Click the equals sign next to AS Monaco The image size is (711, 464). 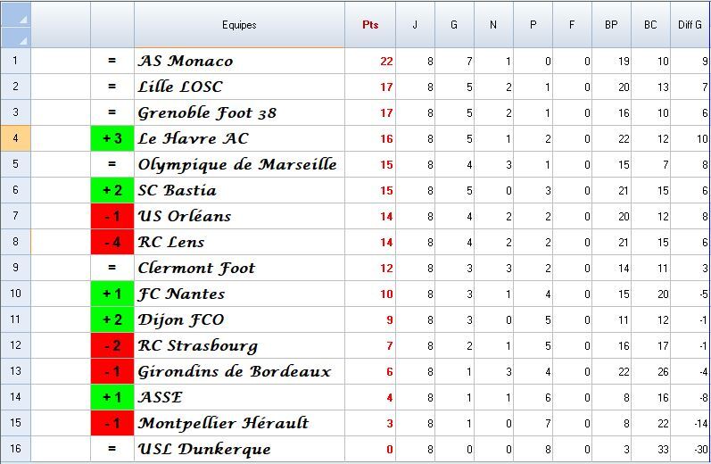tap(112, 61)
